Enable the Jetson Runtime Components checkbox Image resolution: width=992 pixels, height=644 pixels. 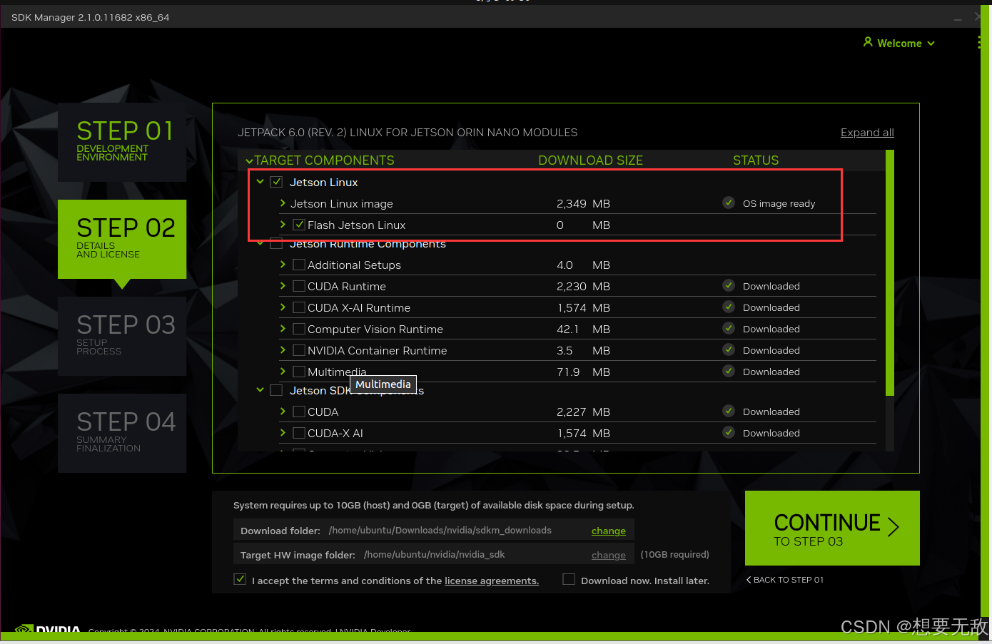[276, 244]
